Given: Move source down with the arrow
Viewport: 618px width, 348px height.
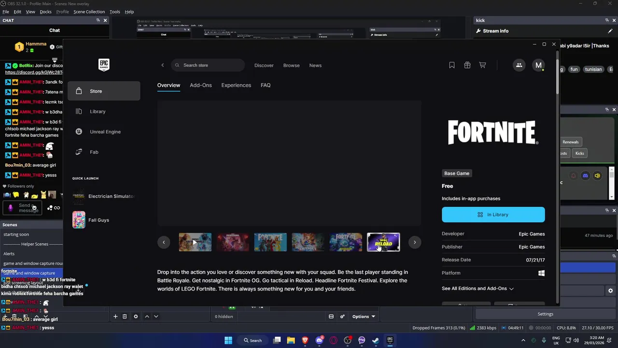Looking at the screenshot, I should 155,317.
